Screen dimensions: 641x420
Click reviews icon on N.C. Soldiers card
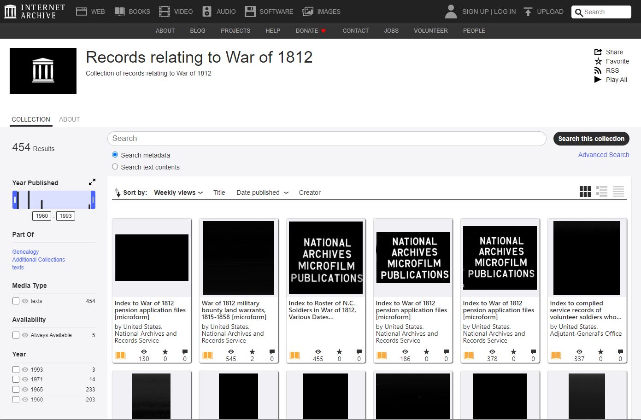click(359, 352)
